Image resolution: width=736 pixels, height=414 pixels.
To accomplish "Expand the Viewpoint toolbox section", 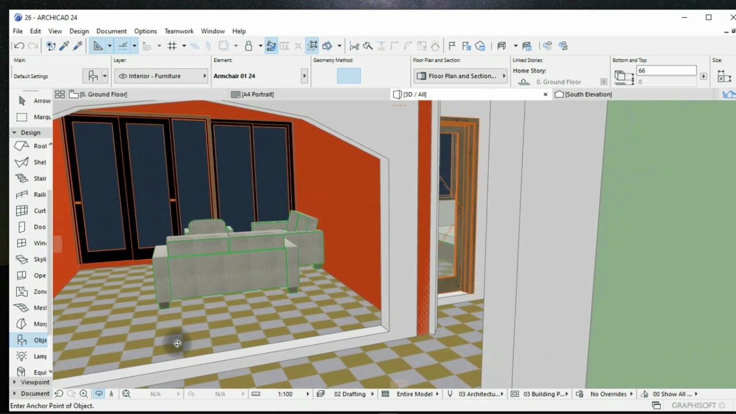I will pyautogui.click(x=14, y=382).
